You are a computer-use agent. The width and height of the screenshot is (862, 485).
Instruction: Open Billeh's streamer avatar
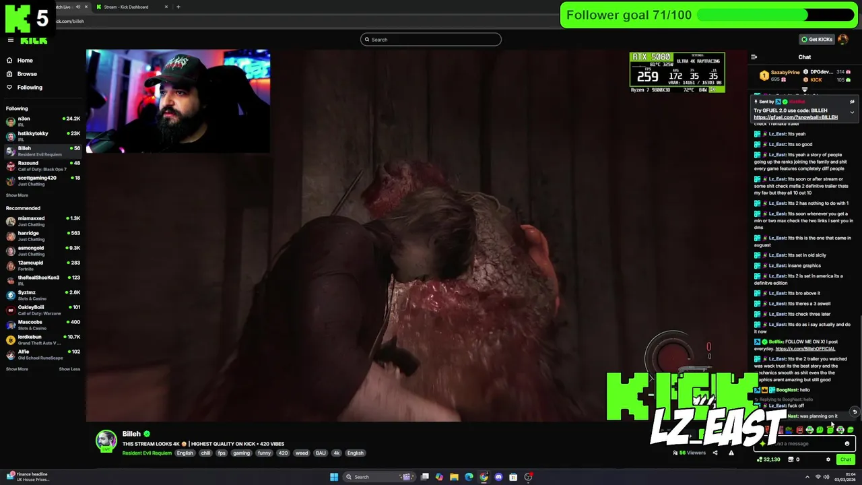pos(106,441)
